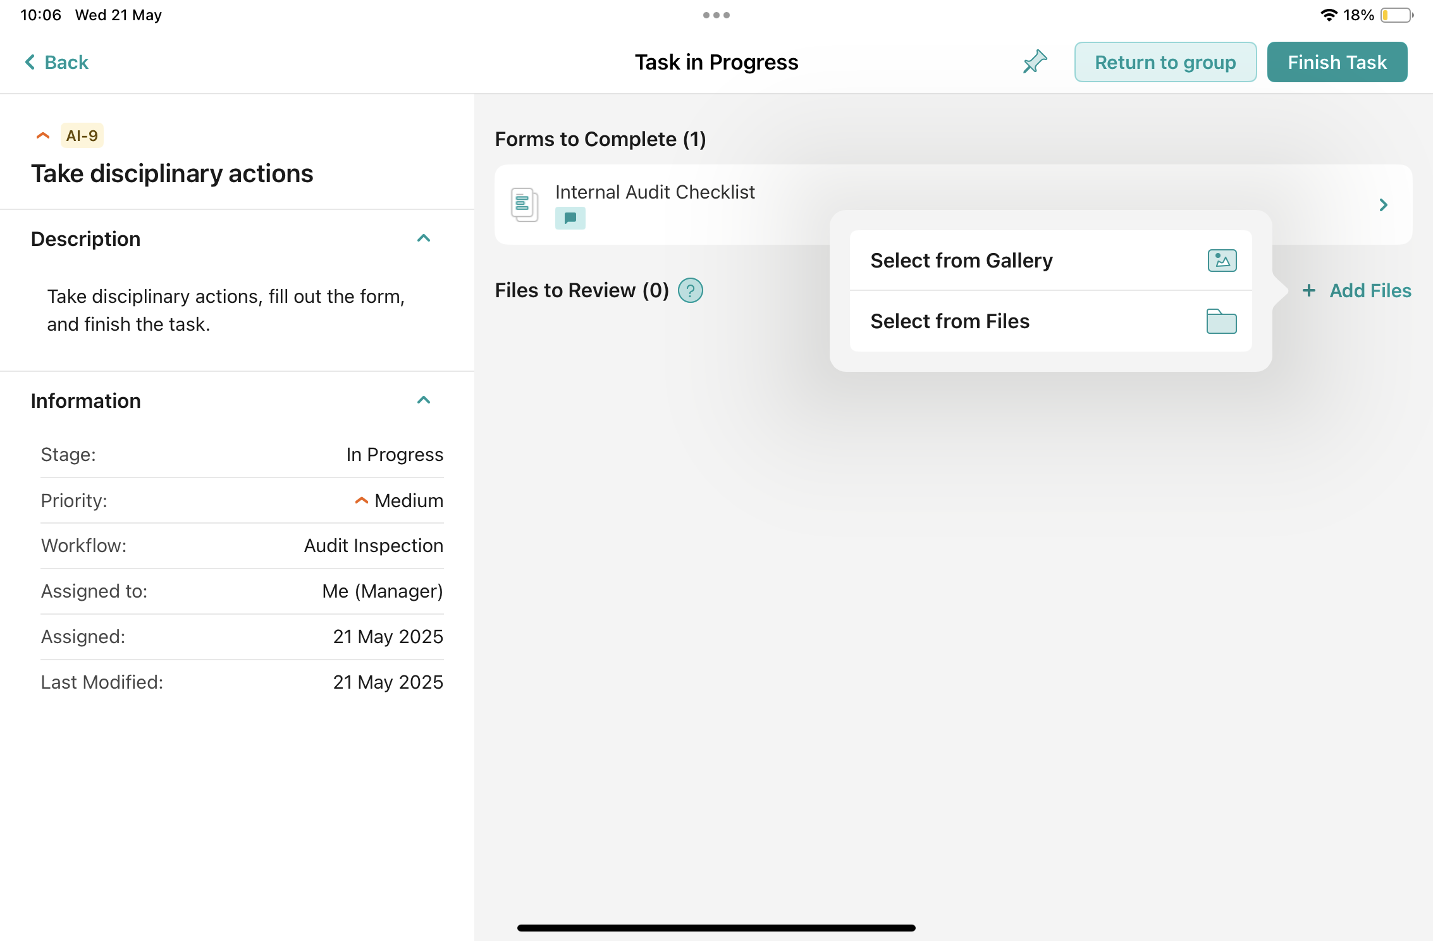Viewport: 1433px width, 941px height.
Task: Click the gallery picture icon
Action: tap(1221, 261)
